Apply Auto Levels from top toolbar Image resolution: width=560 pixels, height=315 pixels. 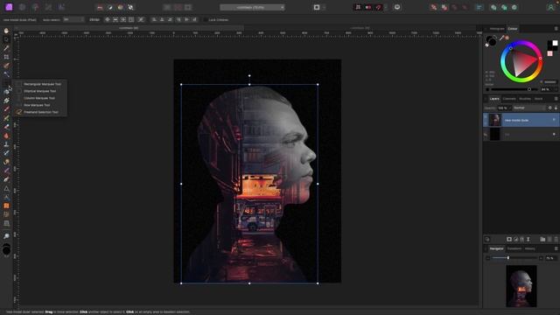click(100, 8)
